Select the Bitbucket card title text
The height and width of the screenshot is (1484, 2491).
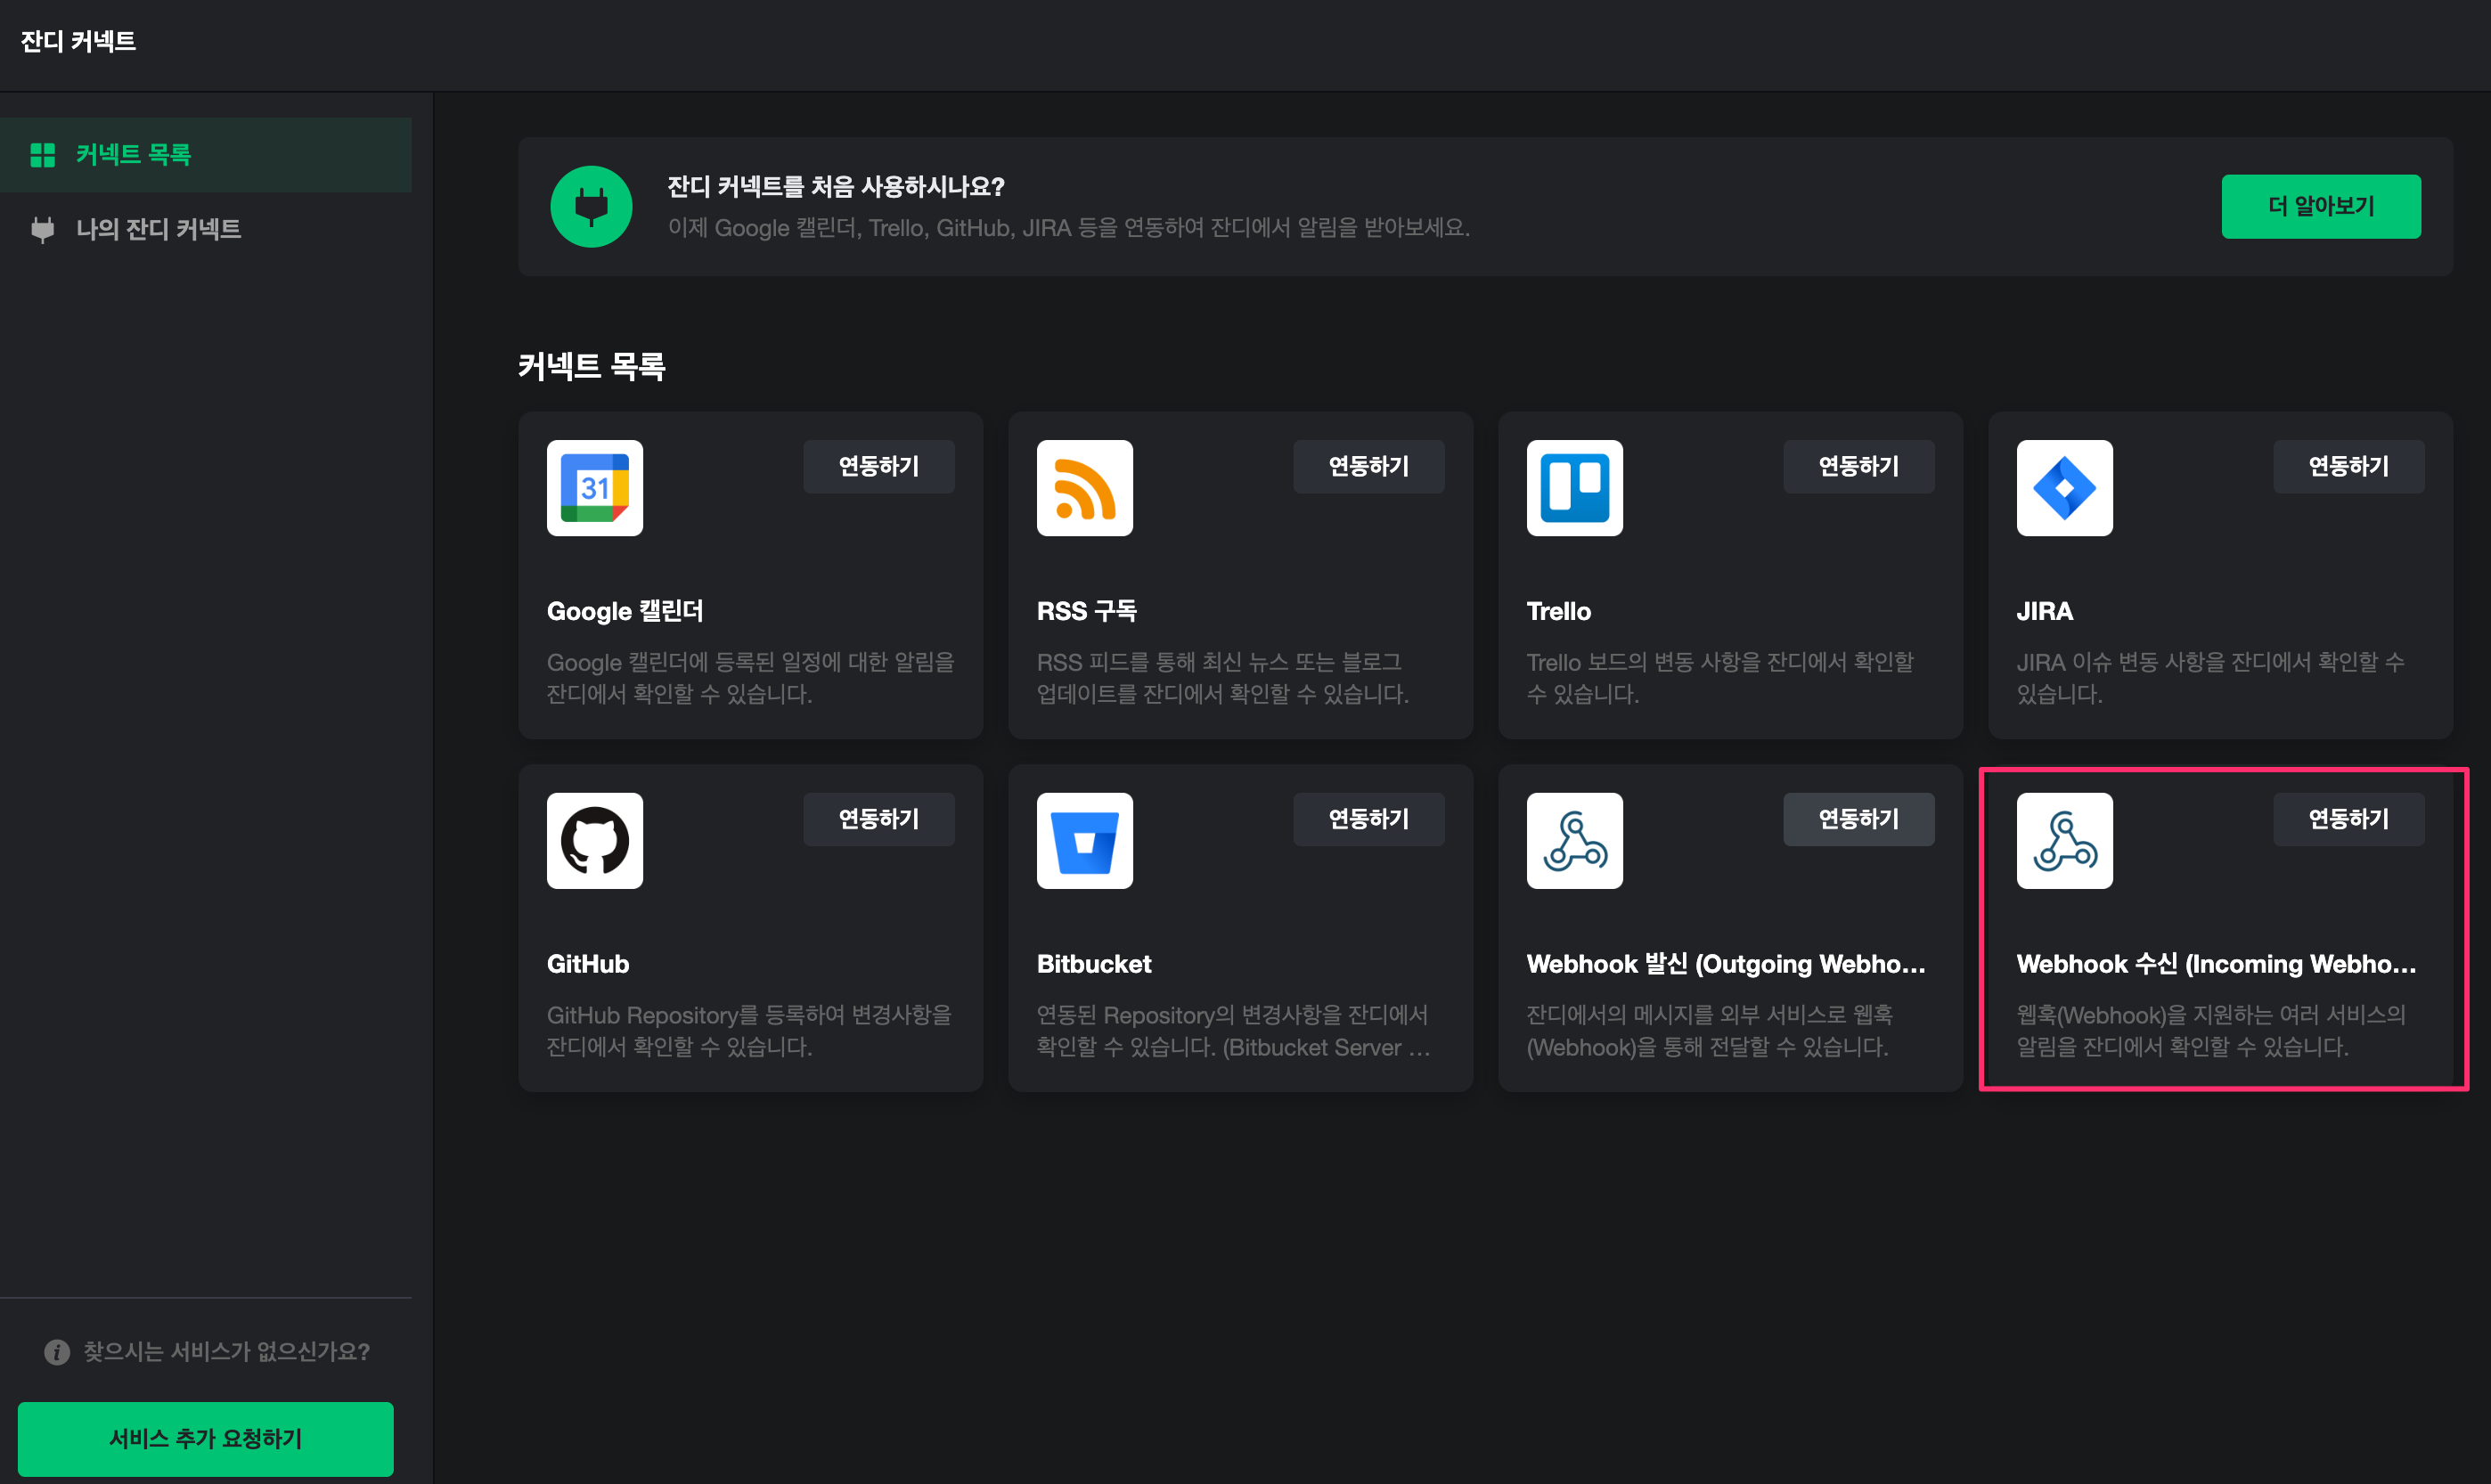(1094, 964)
